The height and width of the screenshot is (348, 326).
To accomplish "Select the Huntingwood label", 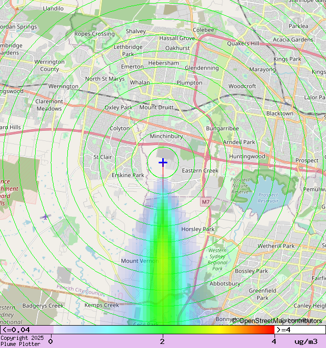I will [x=247, y=157].
